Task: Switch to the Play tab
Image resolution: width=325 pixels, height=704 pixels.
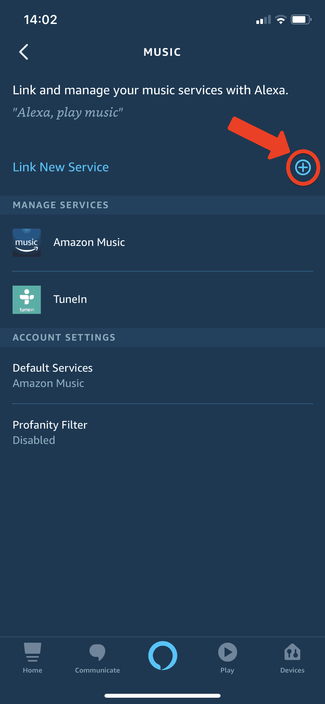Action: (x=227, y=658)
